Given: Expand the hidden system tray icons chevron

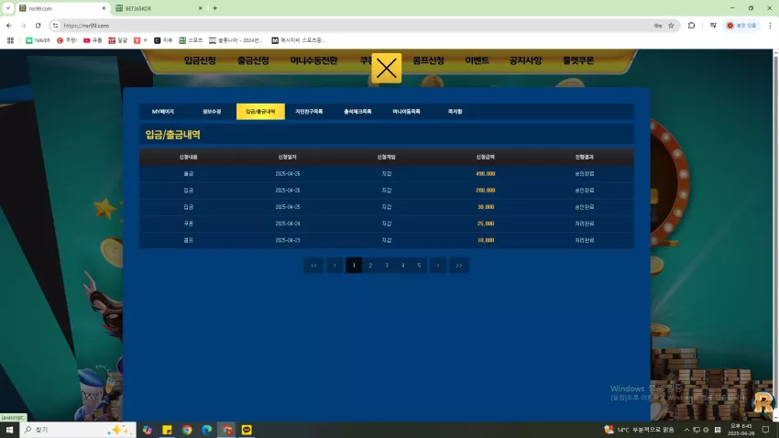Looking at the screenshot, I should [x=686, y=430].
